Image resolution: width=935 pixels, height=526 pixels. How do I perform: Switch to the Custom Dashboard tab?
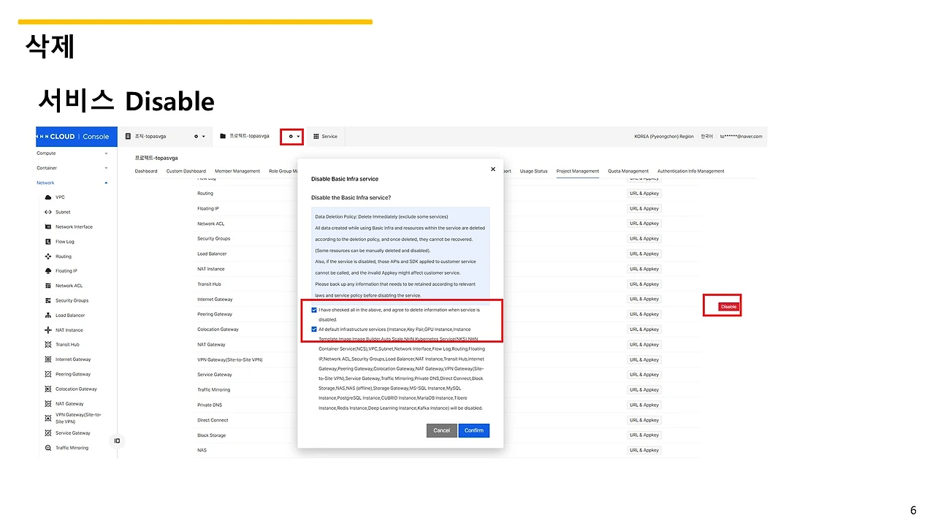point(186,172)
